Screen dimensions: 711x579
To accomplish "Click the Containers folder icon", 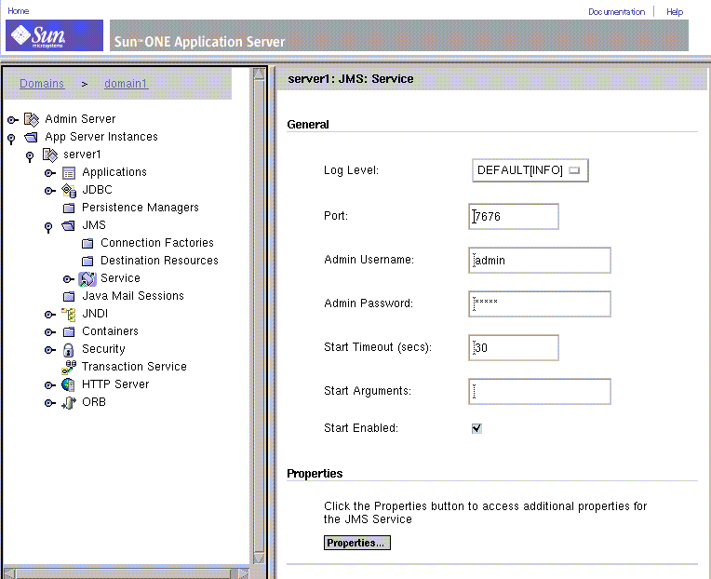I will (x=69, y=332).
